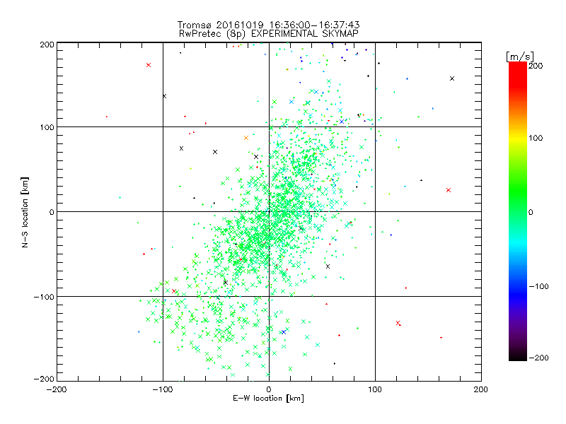Click the N-S axis tick label '-200'

(44, 379)
